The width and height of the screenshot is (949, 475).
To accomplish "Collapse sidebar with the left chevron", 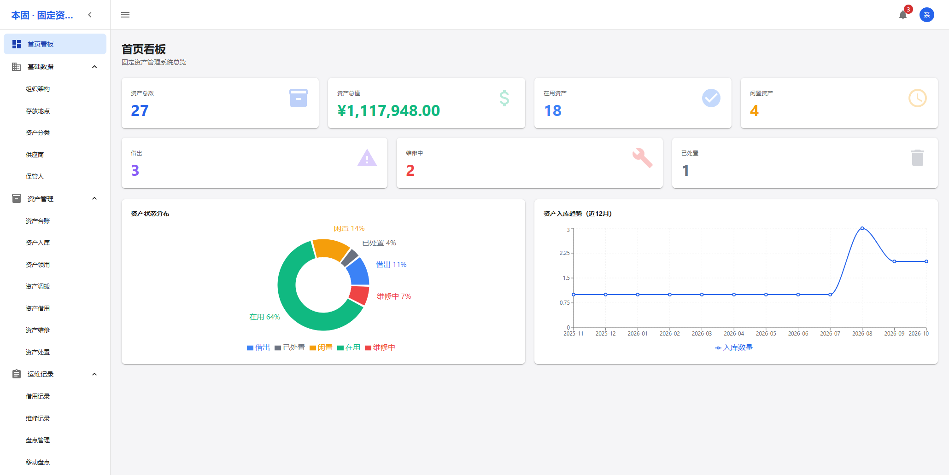I will point(90,15).
